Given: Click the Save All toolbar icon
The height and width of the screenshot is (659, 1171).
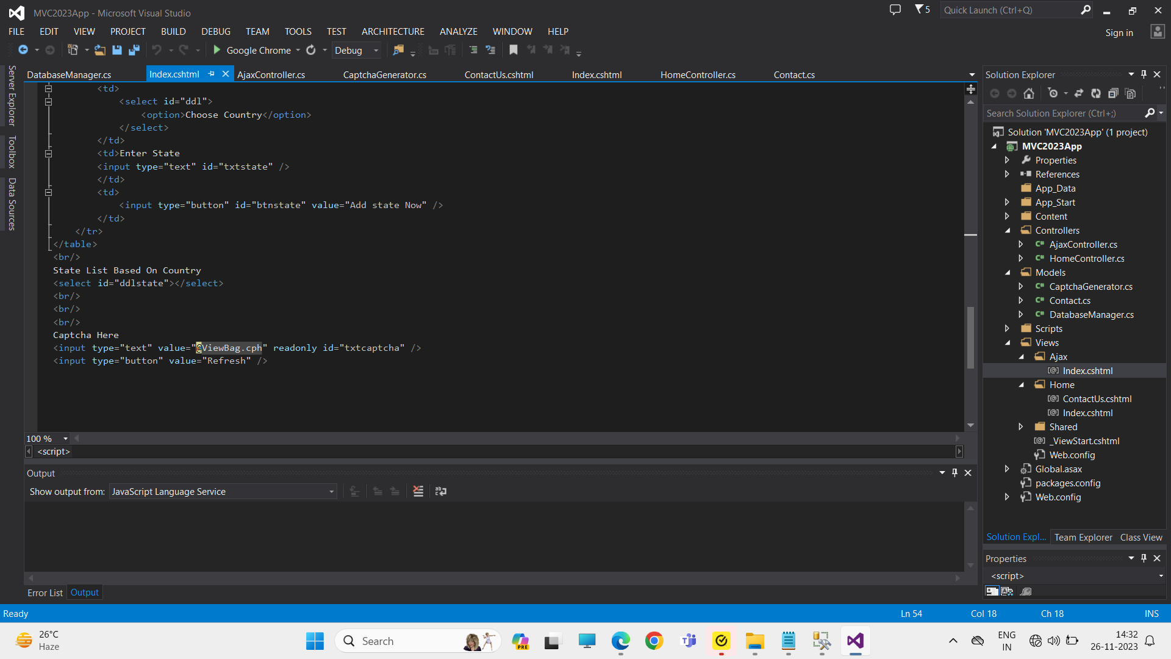Looking at the screenshot, I should [x=134, y=50].
